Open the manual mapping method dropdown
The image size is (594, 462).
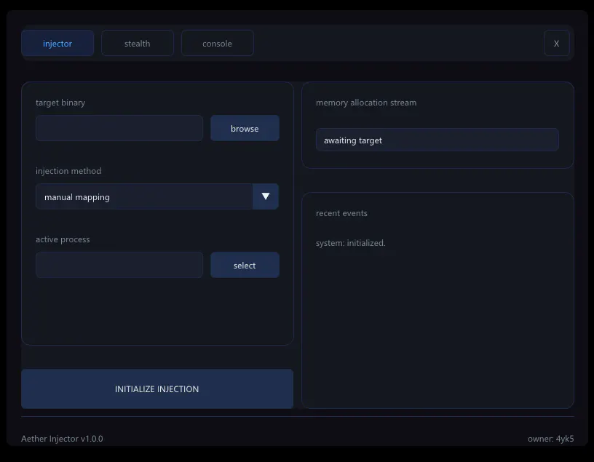click(157, 196)
